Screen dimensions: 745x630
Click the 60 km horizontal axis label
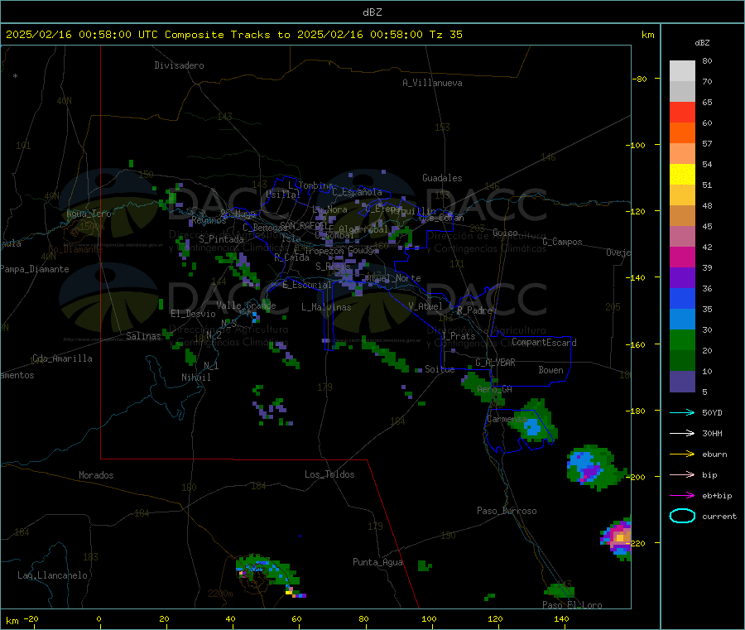[296, 618]
